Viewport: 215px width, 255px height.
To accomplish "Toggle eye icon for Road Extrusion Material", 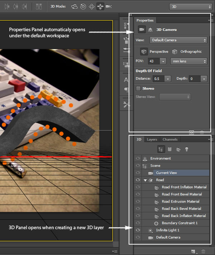I will [138, 201].
